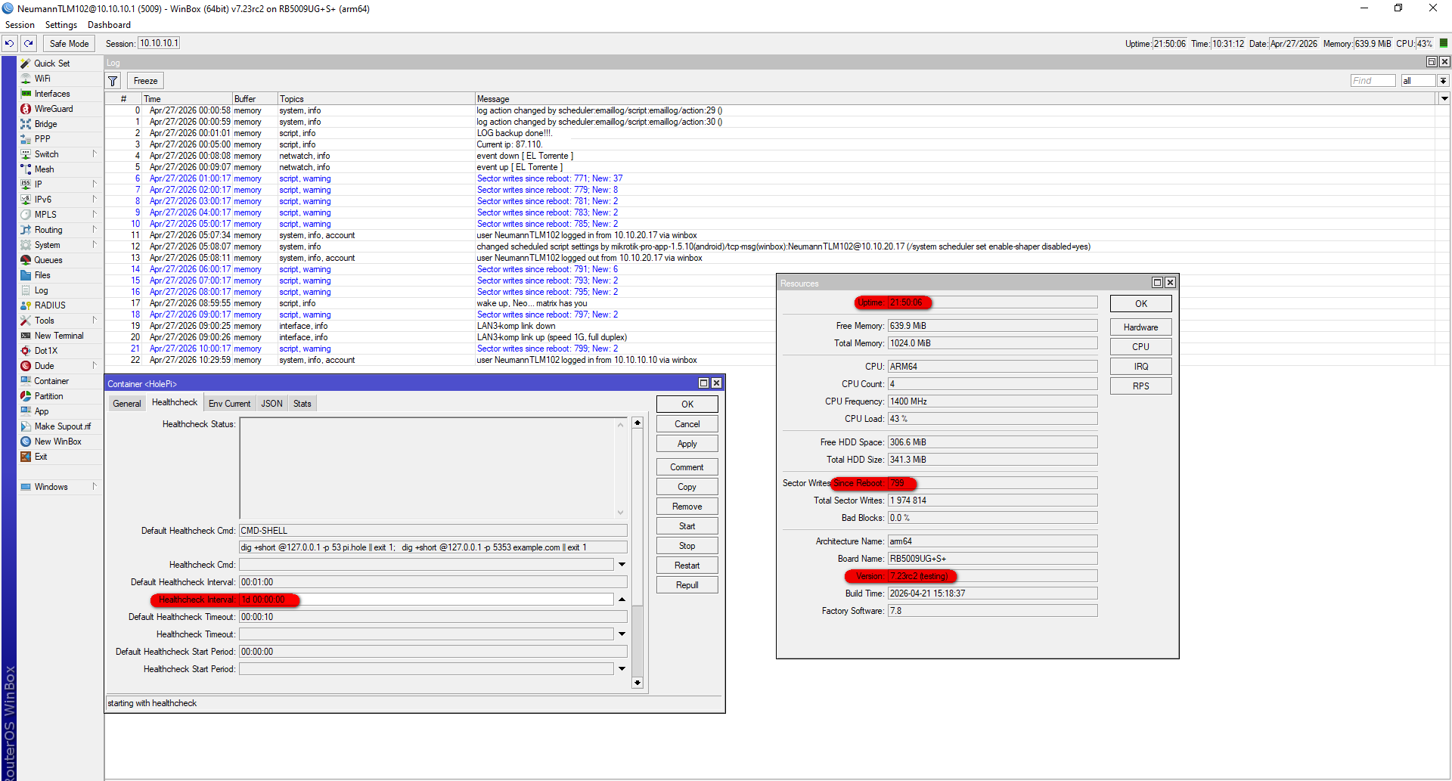Click the RADIUS sidebar icon

click(26, 305)
